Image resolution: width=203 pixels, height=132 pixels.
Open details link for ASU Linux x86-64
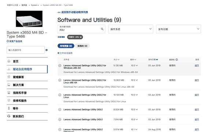197,80
